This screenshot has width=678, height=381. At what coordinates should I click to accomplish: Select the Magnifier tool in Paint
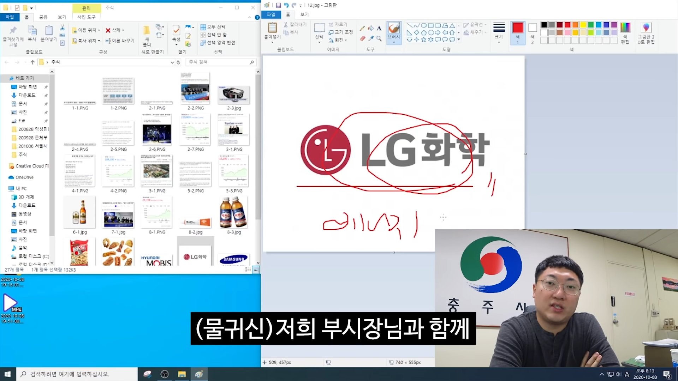point(379,38)
